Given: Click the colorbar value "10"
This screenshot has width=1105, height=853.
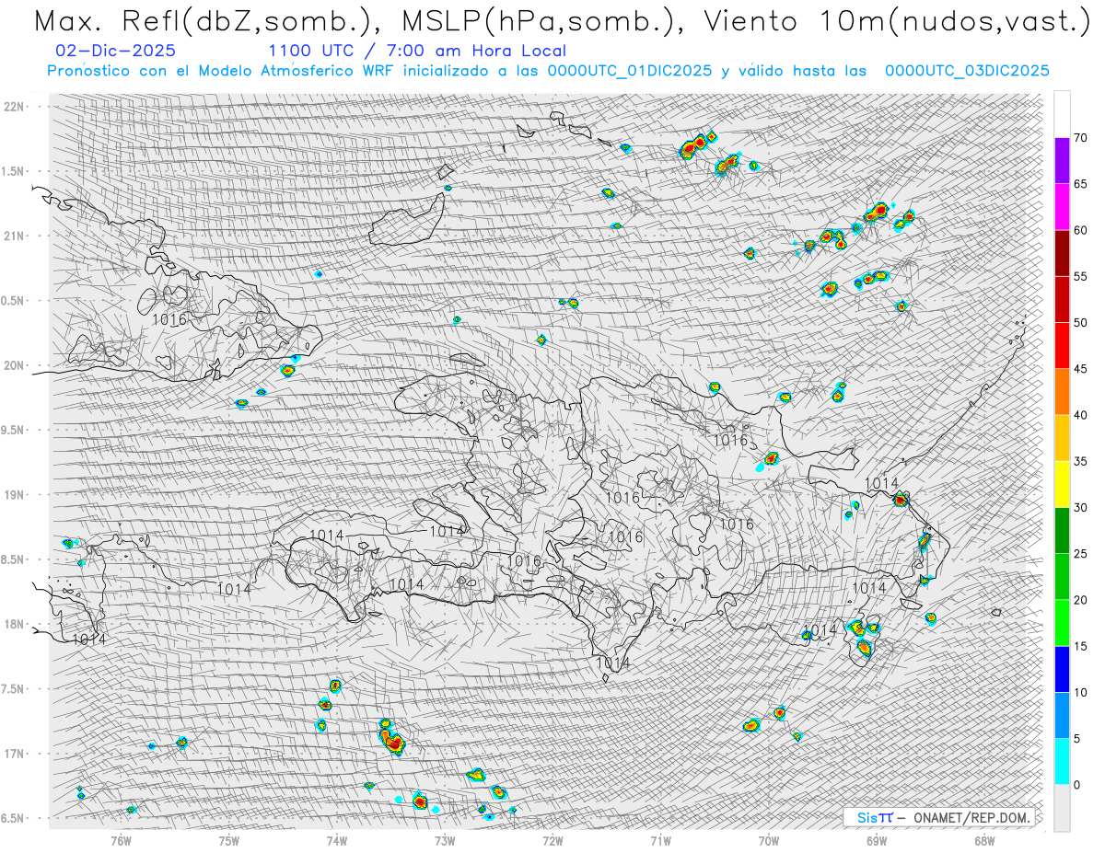Looking at the screenshot, I should pos(1081,693).
